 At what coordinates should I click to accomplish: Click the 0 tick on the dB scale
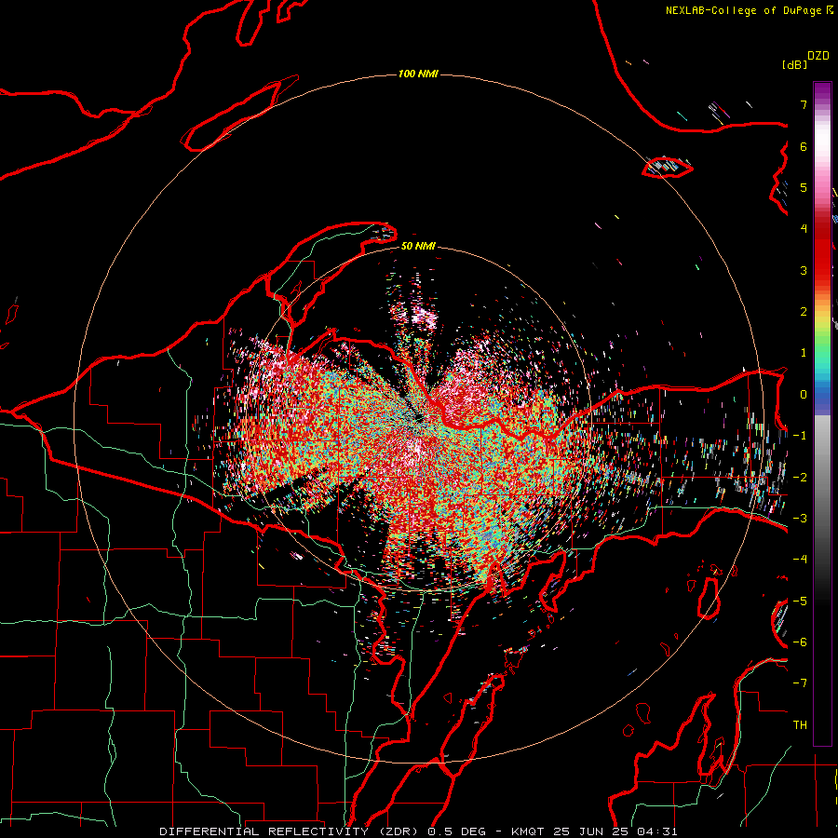(804, 395)
